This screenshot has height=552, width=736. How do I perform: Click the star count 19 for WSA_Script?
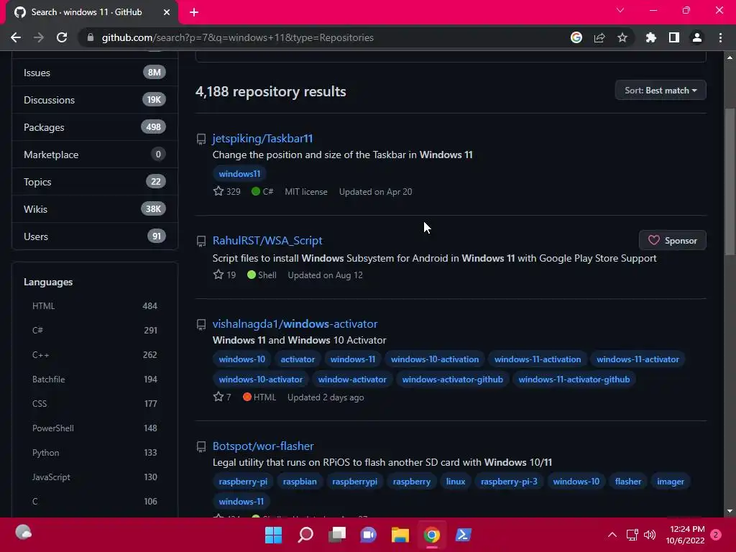click(x=224, y=275)
